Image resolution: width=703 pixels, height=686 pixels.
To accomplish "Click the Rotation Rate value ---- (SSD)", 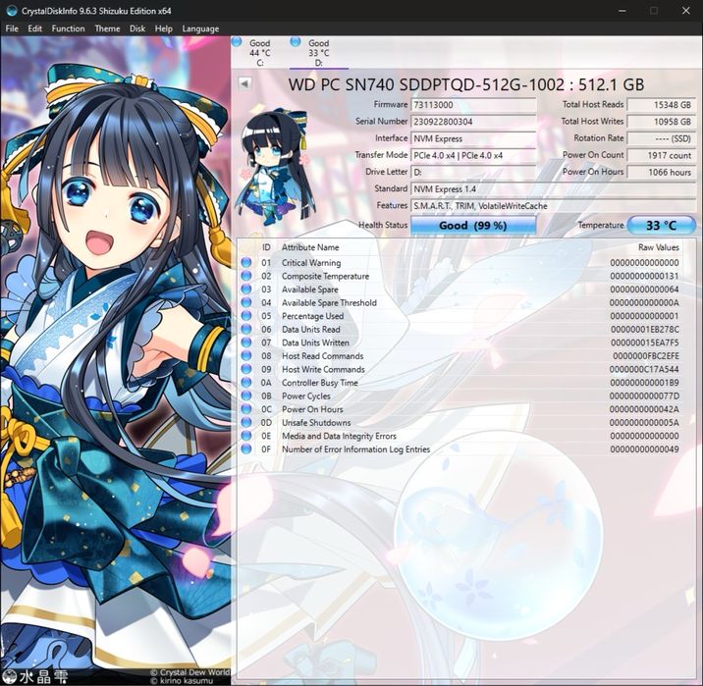I will pyautogui.click(x=662, y=138).
